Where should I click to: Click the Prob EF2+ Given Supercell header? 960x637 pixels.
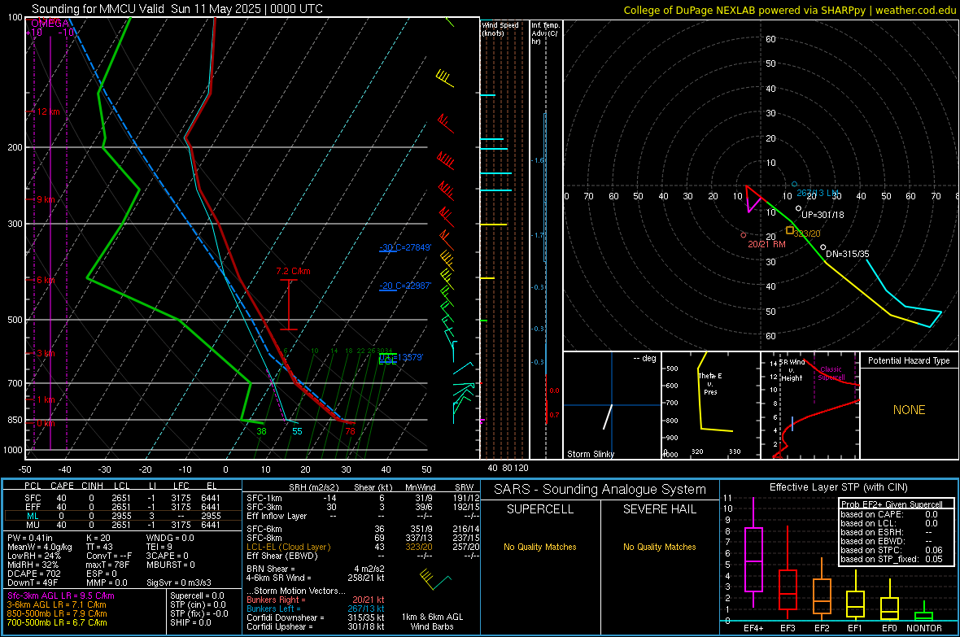[892, 504]
